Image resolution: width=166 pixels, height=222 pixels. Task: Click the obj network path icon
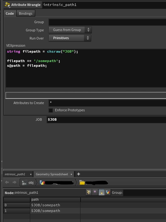tap(25, 182)
